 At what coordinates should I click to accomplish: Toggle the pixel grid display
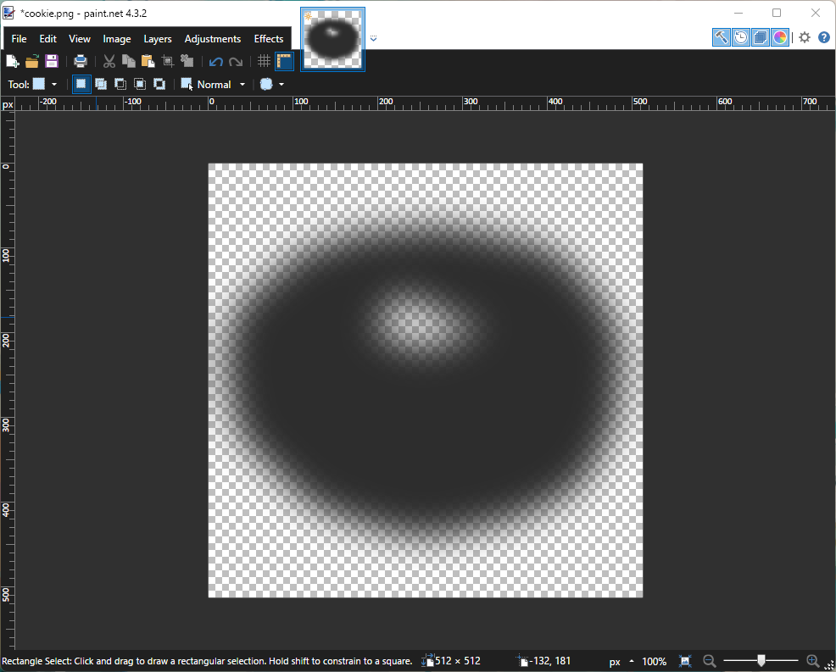(265, 61)
